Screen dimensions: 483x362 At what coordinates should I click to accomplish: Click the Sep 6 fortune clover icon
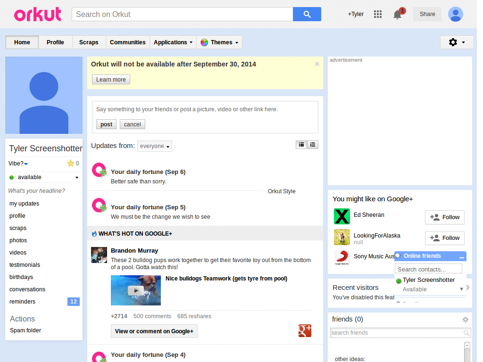pos(99,170)
